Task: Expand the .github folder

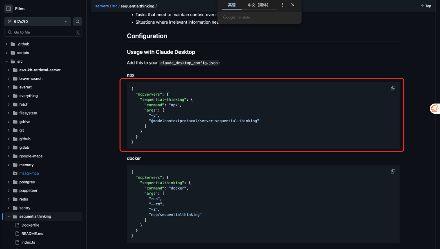Action: 7,44
